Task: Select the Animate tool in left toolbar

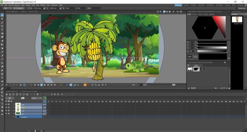Action: (2, 15)
